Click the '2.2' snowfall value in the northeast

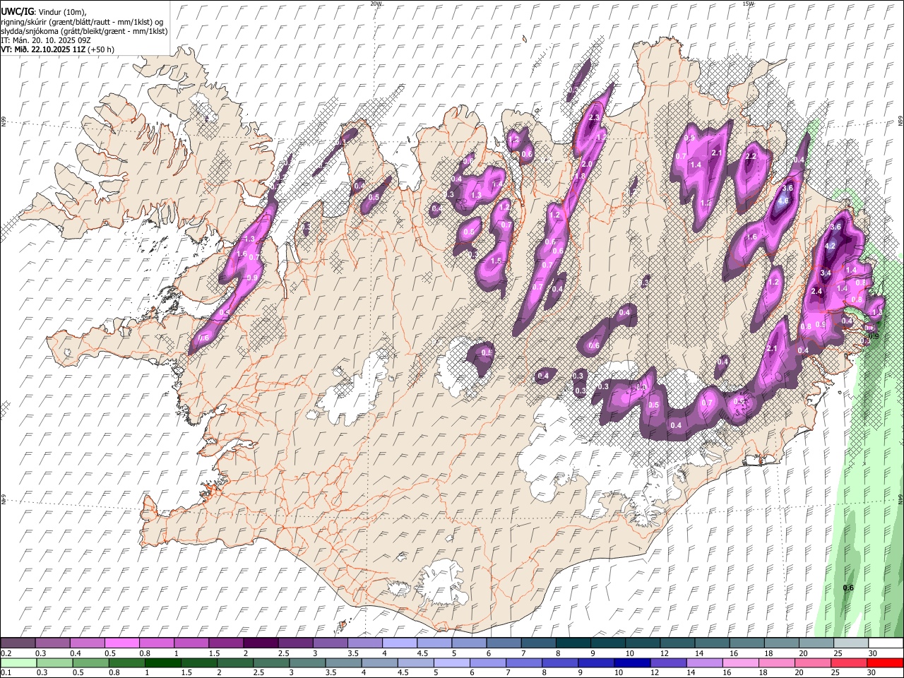[751, 156]
